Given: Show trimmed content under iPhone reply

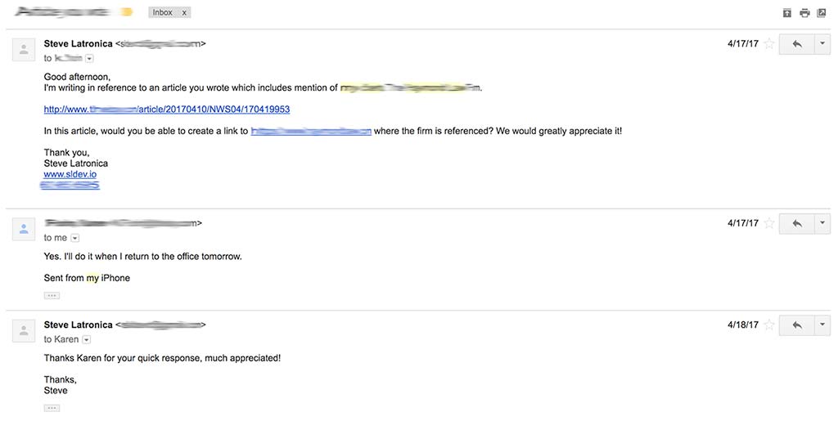Looking at the screenshot, I should (52, 296).
